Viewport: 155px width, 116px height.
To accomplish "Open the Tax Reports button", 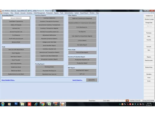I will click(x=82, y=32).
